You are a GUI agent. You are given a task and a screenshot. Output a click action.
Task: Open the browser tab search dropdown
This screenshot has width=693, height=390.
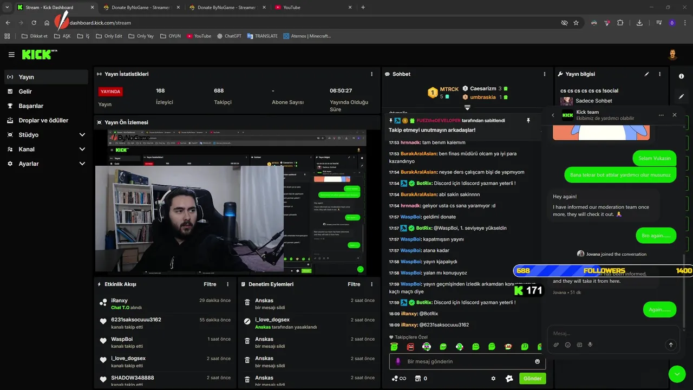coord(7,8)
